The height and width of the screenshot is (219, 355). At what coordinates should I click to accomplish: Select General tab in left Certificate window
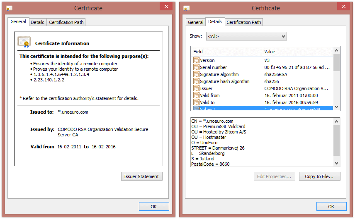pos(18,21)
